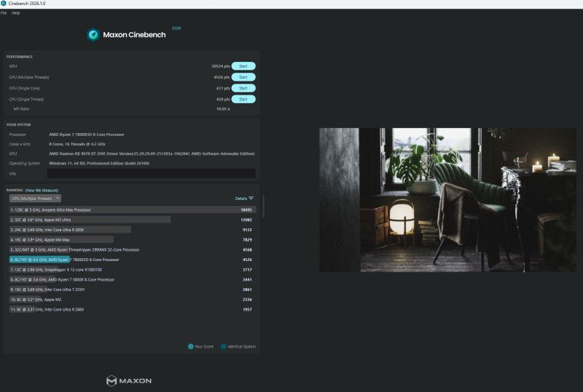This screenshot has width=583, height=392.
Task: Click the rendered room scene preview image
Action: click(447, 200)
